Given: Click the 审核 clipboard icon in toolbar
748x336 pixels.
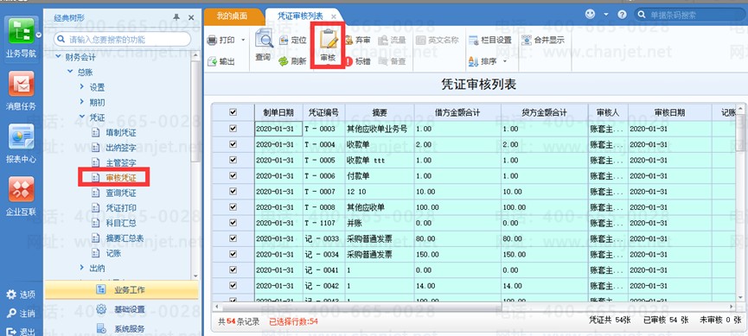Looking at the screenshot, I should click(328, 40).
